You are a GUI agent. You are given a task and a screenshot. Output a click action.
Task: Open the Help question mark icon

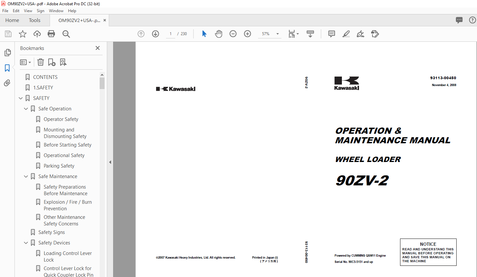click(472, 20)
